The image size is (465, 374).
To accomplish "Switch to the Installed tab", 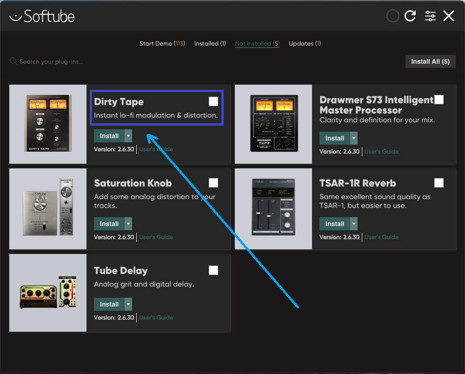I will click(210, 44).
